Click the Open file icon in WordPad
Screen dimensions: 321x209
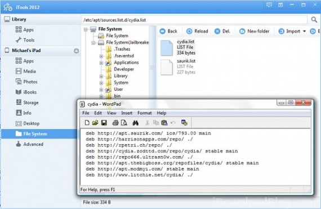point(95,123)
